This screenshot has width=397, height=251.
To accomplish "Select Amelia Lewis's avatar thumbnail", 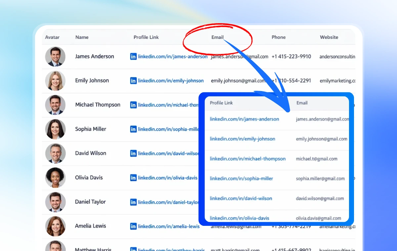I will [x=55, y=226].
